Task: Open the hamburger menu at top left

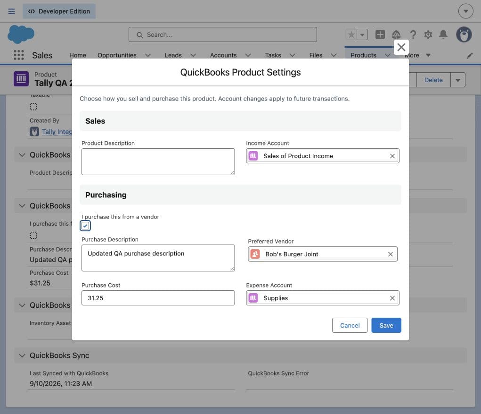Action: click(11, 11)
